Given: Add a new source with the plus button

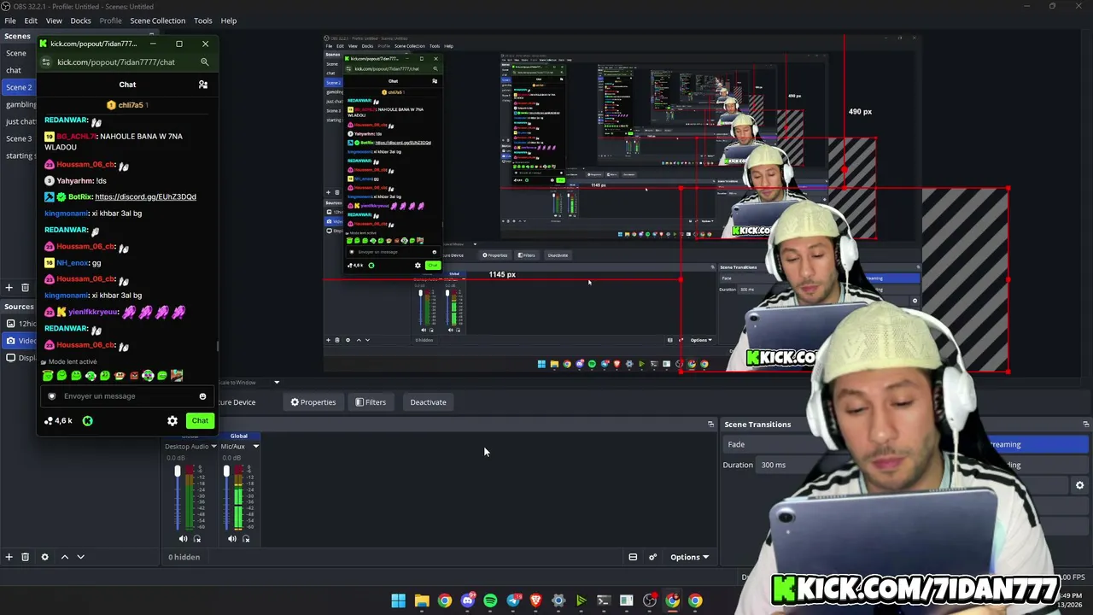Looking at the screenshot, I should coord(9,557).
